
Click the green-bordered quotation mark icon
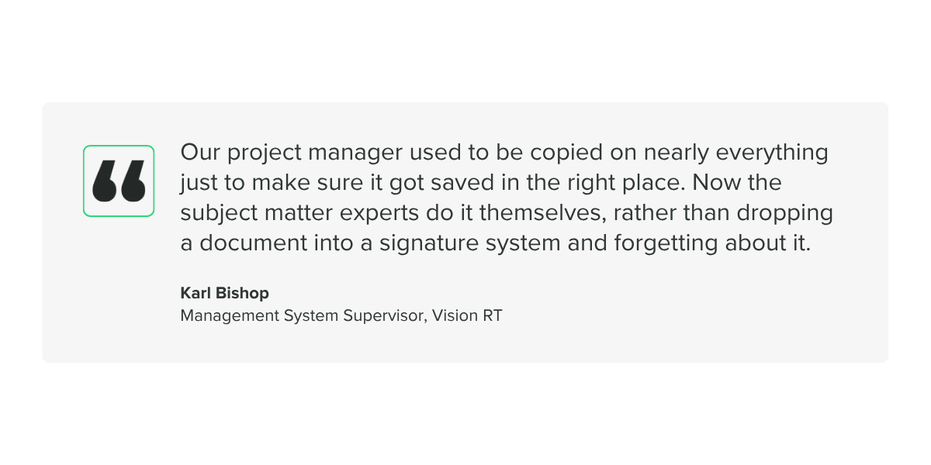tap(119, 181)
